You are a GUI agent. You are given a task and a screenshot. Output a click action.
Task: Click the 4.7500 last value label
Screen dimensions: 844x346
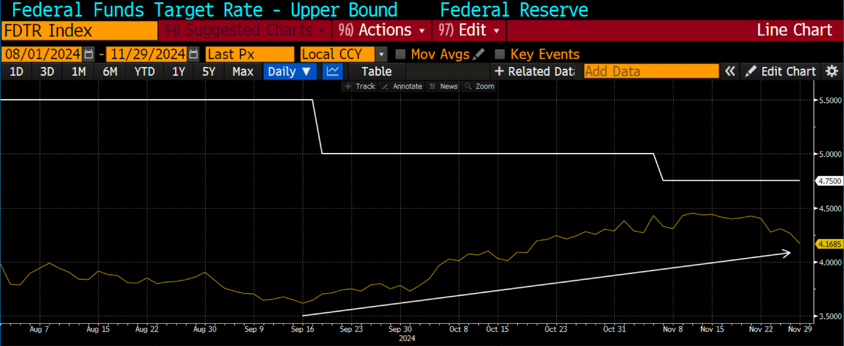[829, 181]
